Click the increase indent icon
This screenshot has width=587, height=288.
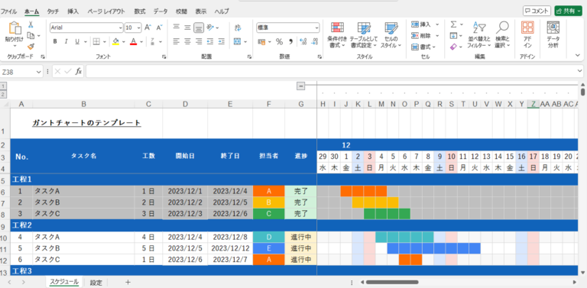click(x=221, y=41)
